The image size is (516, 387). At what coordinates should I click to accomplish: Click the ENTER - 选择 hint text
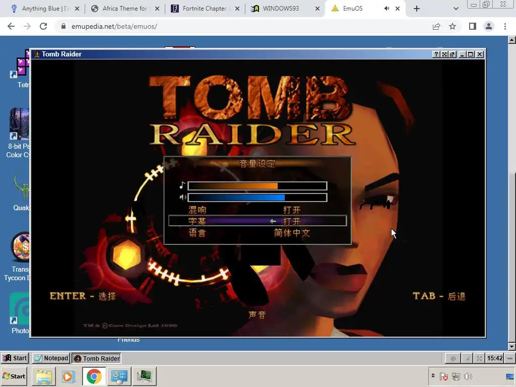click(x=83, y=296)
